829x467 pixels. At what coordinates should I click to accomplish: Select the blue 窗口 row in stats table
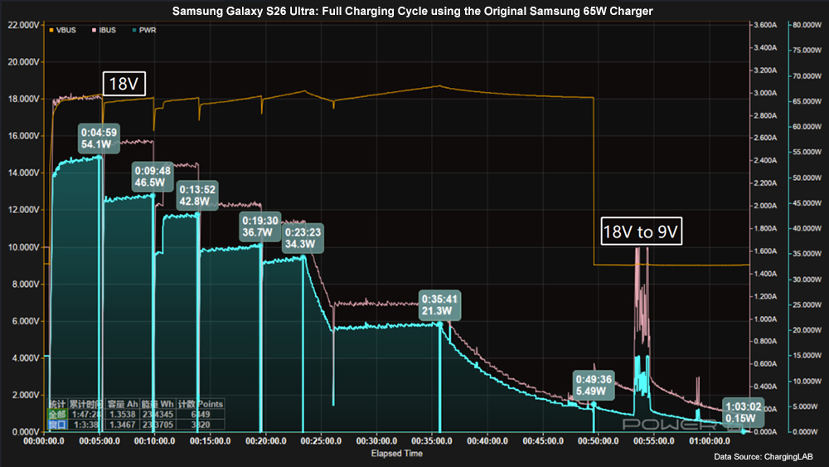pyautogui.click(x=56, y=423)
